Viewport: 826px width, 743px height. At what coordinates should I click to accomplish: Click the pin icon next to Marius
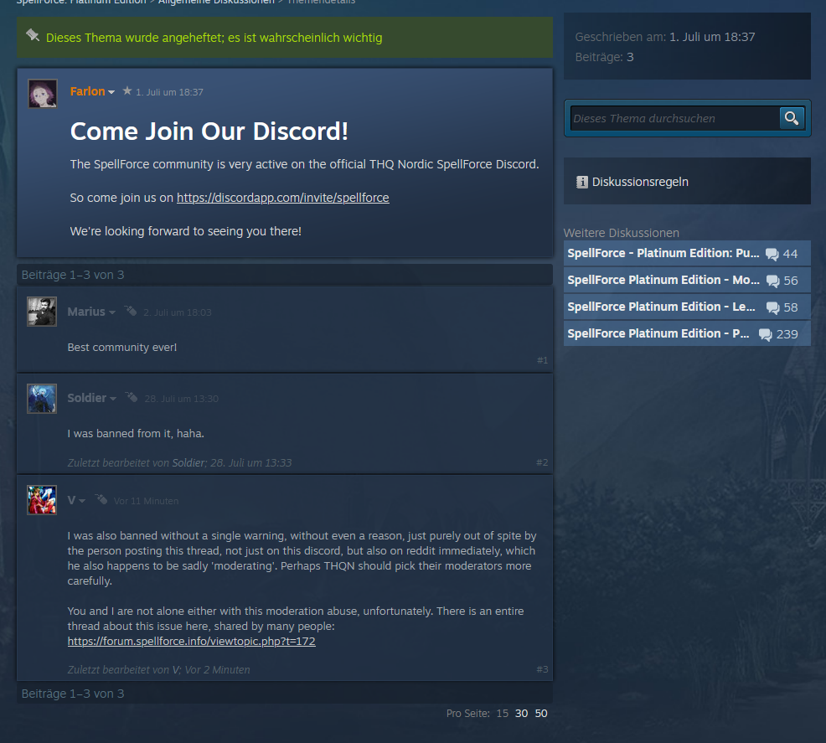pyautogui.click(x=131, y=312)
